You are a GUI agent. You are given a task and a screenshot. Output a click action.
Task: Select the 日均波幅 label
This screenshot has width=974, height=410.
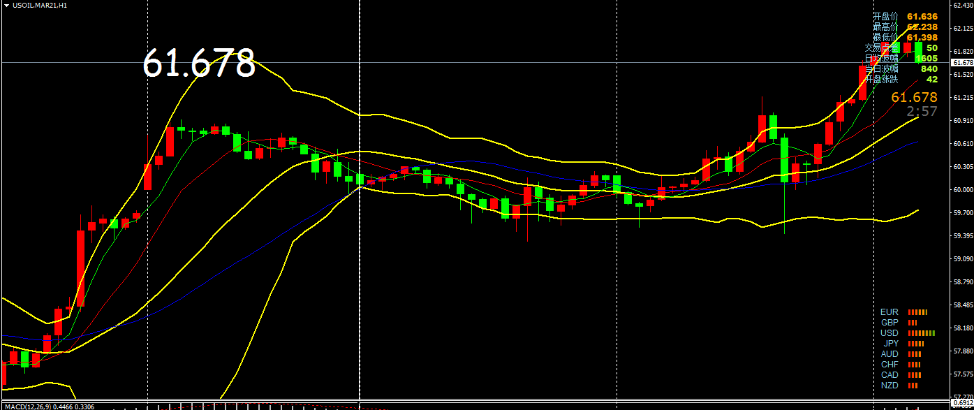(881, 58)
